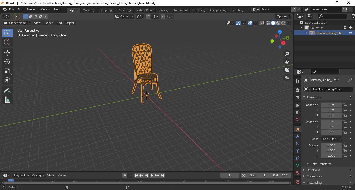
Task: Select the Move tool
Action: [x=7, y=53]
